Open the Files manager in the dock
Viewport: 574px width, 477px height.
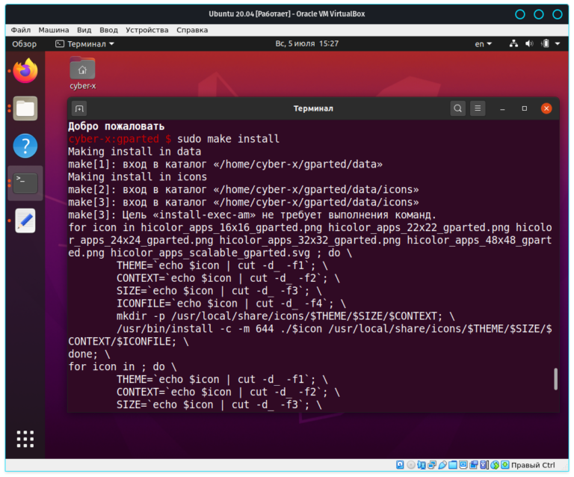tap(25, 108)
